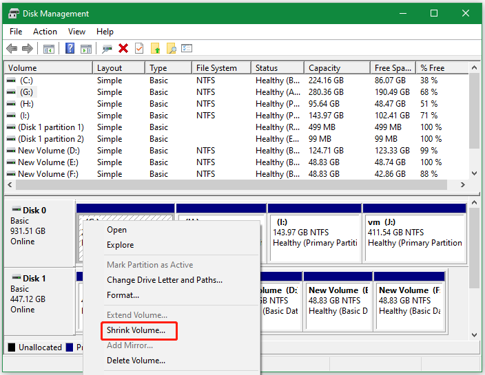Sort list by Capacity column header

pos(324,68)
